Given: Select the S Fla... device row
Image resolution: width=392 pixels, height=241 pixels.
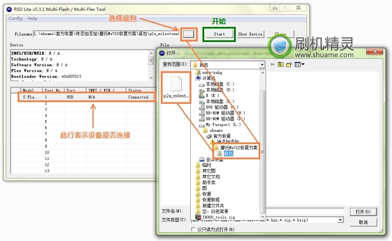Looking at the screenshot, I should (x=87, y=97).
